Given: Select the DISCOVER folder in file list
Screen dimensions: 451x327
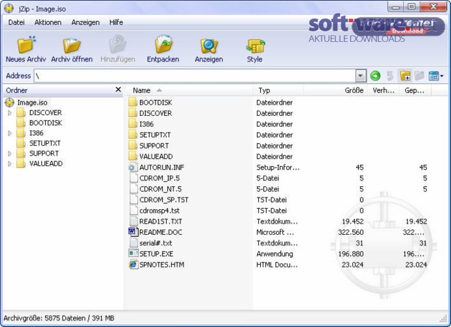Looking at the screenshot, I should click(x=156, y=113).
